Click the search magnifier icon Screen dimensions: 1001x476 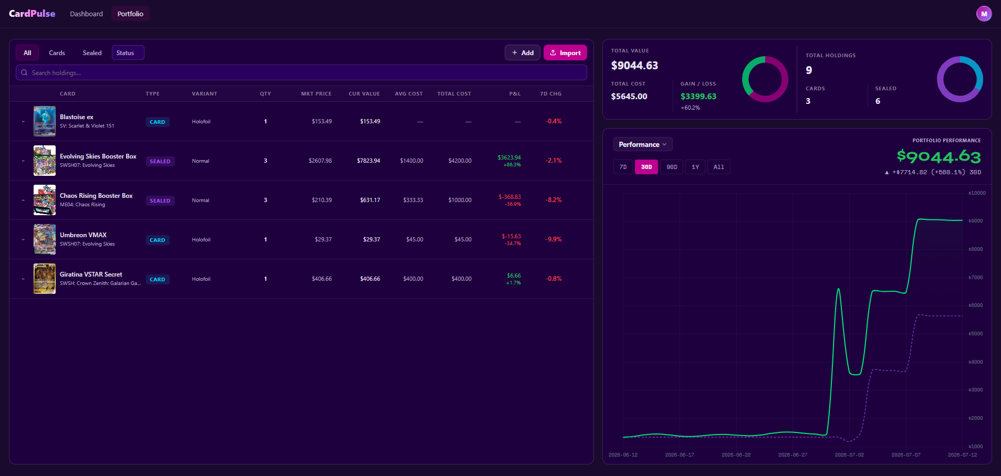(24, 72)
